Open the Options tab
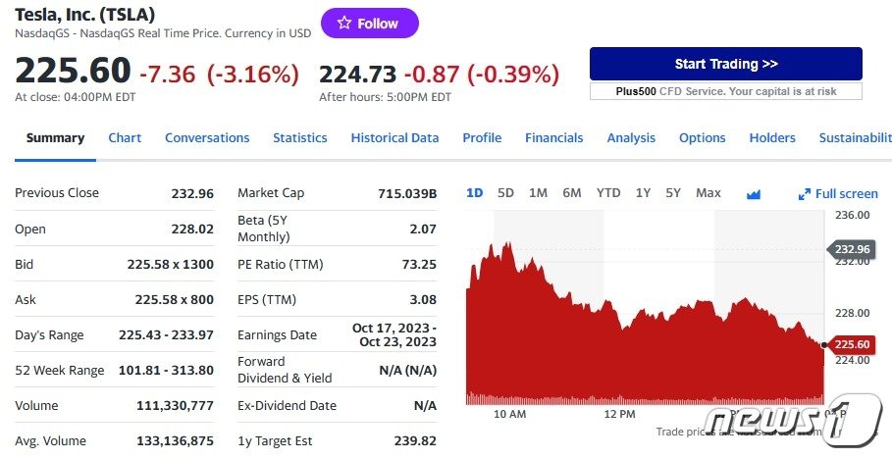The width and height of the screenshot is (892, 459). (703, 138)
